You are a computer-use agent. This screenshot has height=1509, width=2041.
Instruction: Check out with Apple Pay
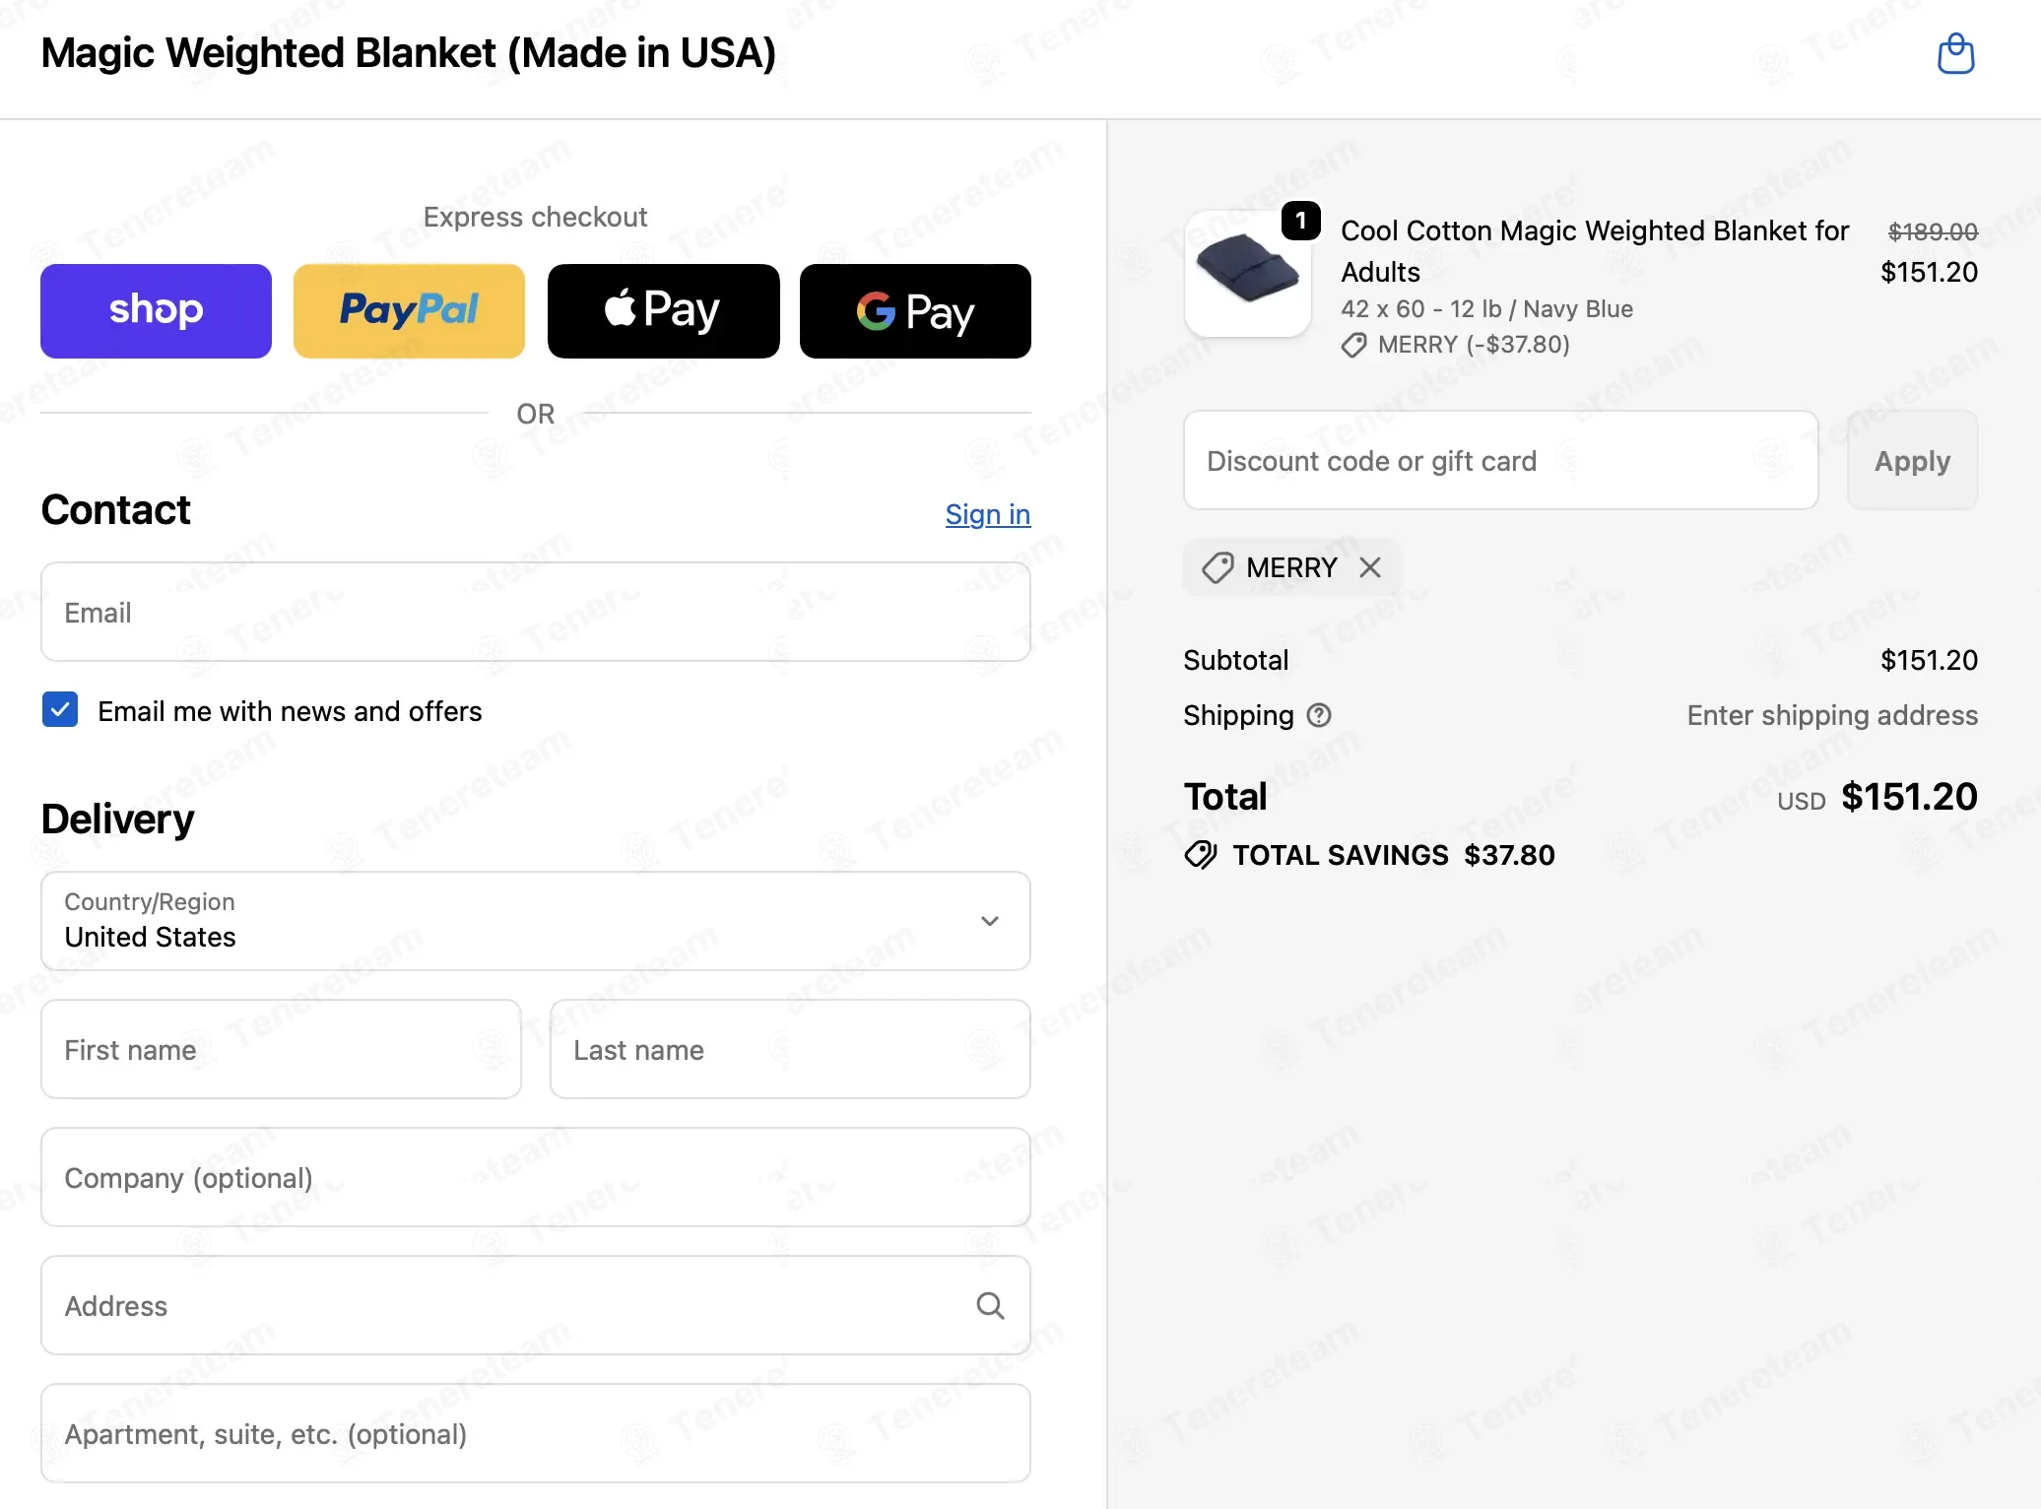pyautogui.click(x=663, y=311)
